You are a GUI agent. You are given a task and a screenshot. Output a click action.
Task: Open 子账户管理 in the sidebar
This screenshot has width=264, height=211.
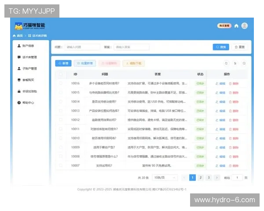(x=27, y=69)
